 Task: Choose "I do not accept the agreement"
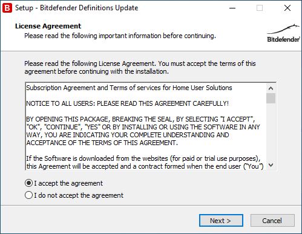coord(28,195)
